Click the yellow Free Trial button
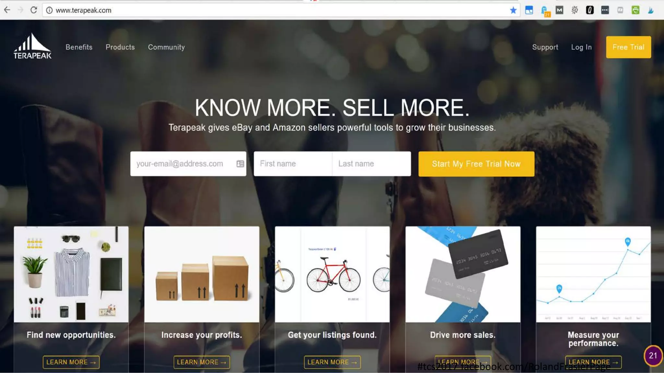Screen dimensions: 664x373 point(628,47)
